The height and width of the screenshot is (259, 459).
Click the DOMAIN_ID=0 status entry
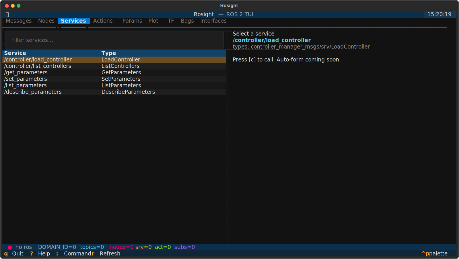pyautogui.click(x=57, y=247)
